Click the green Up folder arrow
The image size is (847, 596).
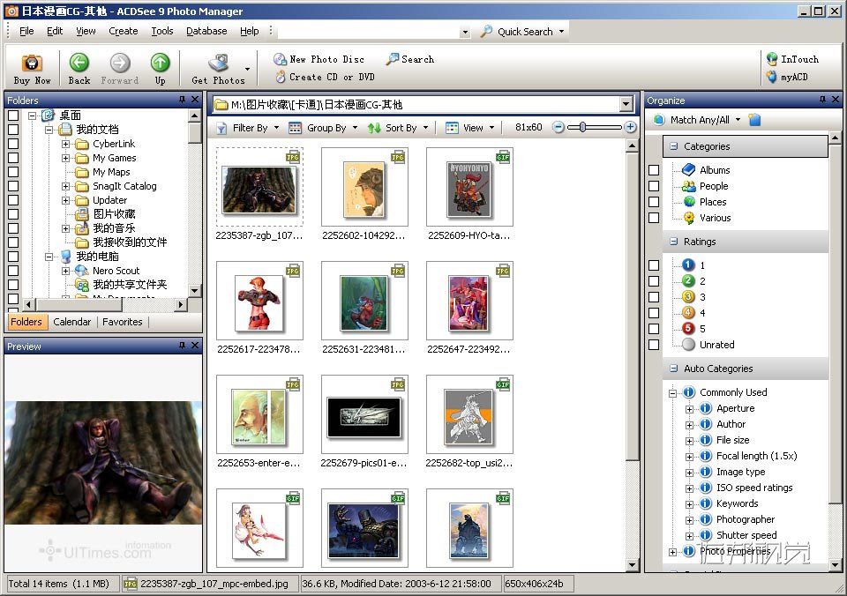160,63
